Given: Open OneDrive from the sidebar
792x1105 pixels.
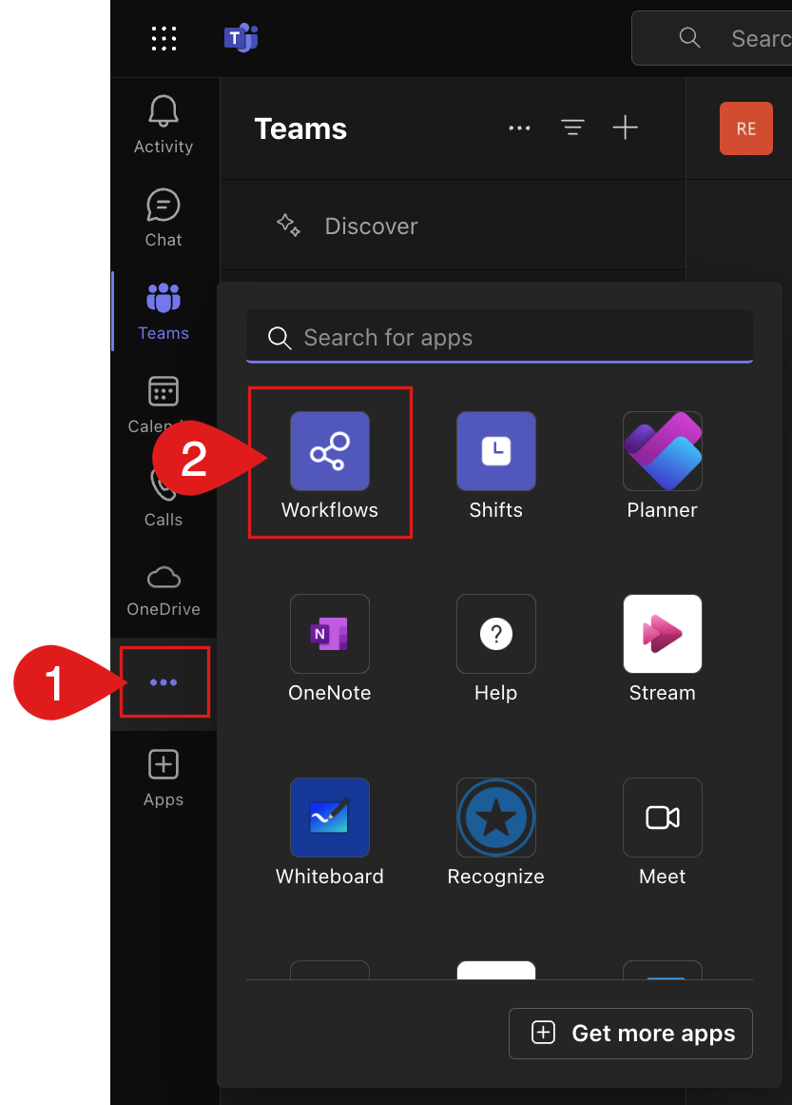Looking at the screenshot, I should [164, 590].
